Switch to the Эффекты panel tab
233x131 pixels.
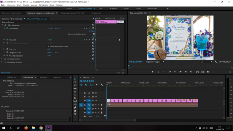pyautogui.click(x=43, y=77)
